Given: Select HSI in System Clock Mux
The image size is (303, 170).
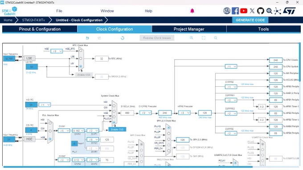Looking at the screenshot, I should click(114, 106).
